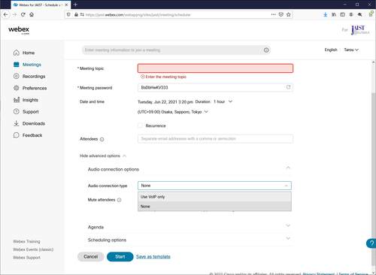Open the Duration 1 hour dropdown
This screenshot has width=376, height=275.
[223, 101]
